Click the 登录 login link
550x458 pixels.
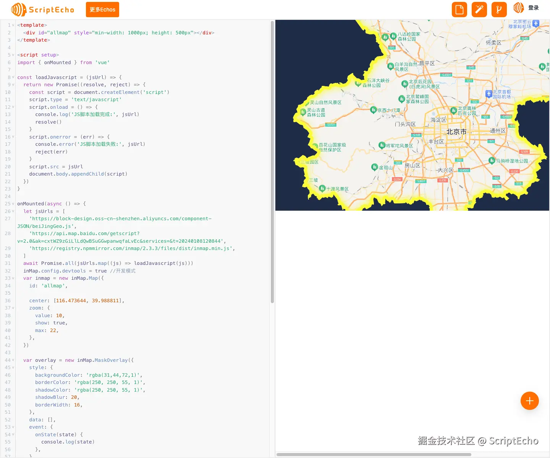point(533,8)
